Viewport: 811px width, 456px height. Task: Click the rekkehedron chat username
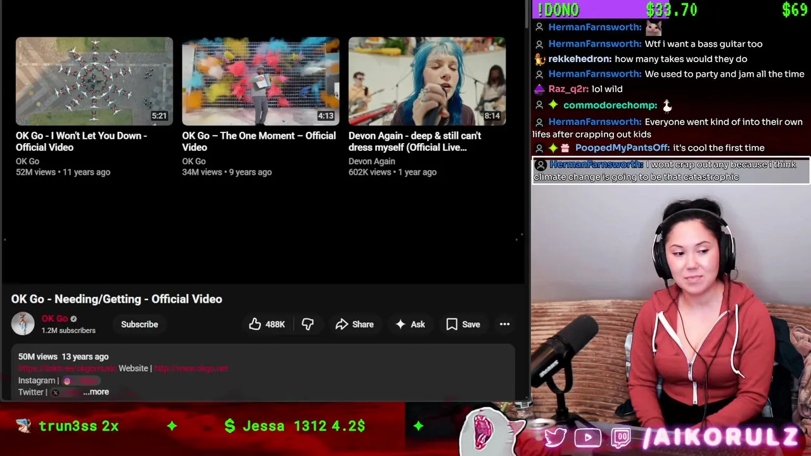pos(580,59)
